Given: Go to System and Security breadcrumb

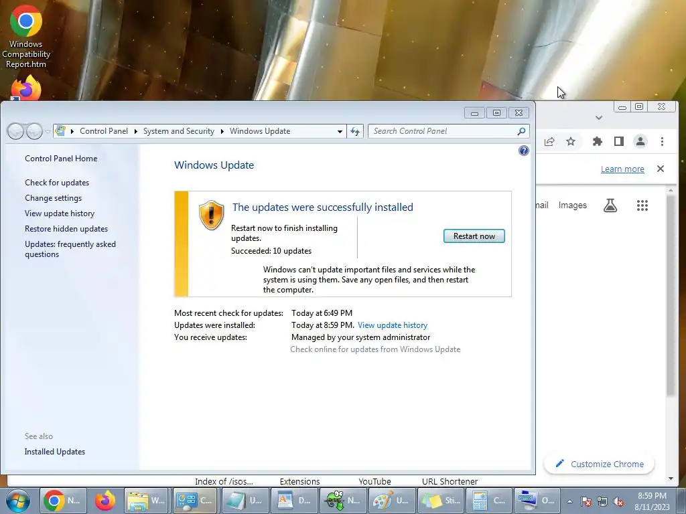Looking at the screenshot, I should click(x=178, y=131).
